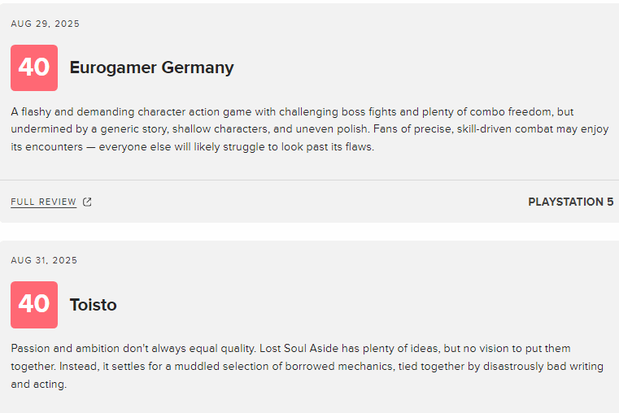Click the Eurogamer Germany review summary text

[309, 129]
